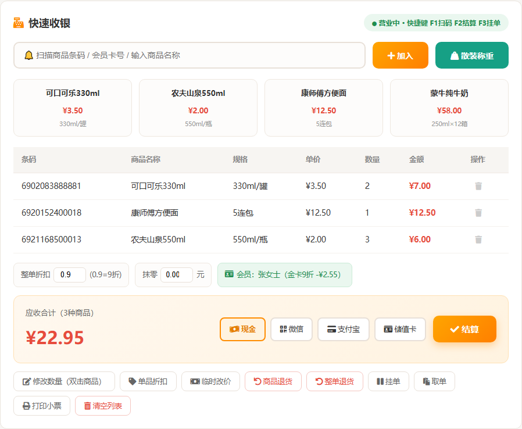Viewport: 522px width, 429px height.
Task: Click the member card icon beside 张女士
Action: pos(229,274)
